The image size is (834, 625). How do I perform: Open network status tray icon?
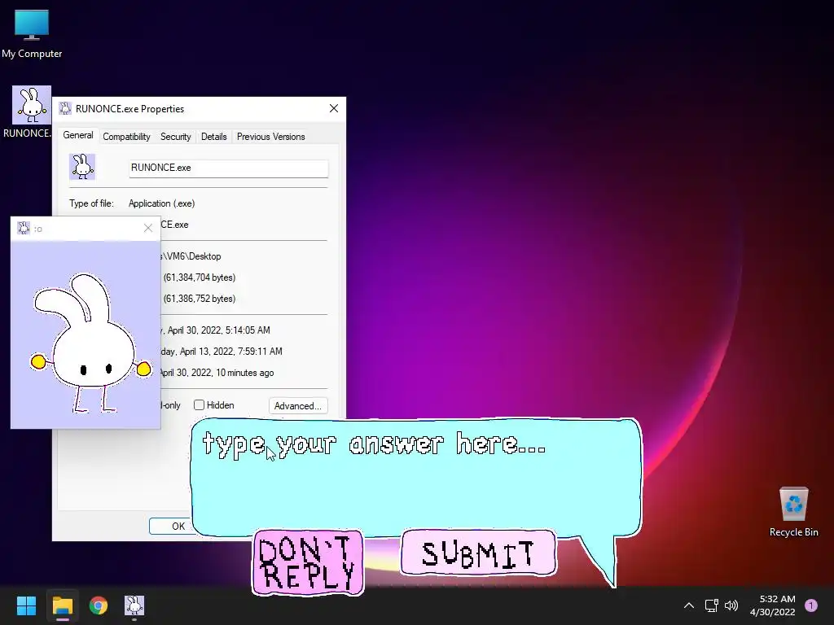click(711, 605)
